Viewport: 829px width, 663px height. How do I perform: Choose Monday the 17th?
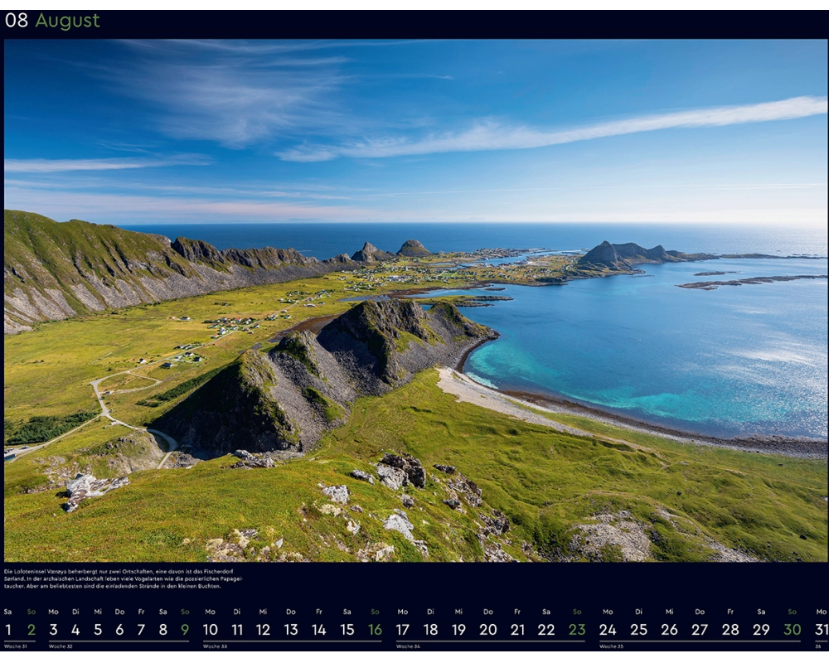pyautogui.click(x=403, y=630)
